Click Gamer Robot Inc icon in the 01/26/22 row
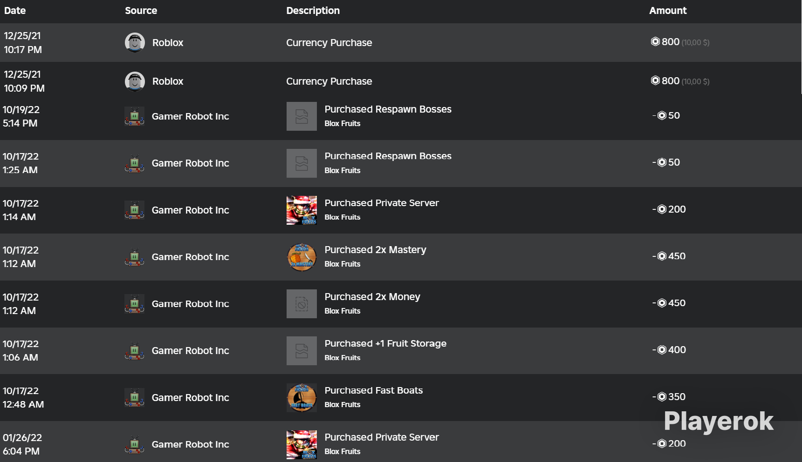 click(134, 444)
